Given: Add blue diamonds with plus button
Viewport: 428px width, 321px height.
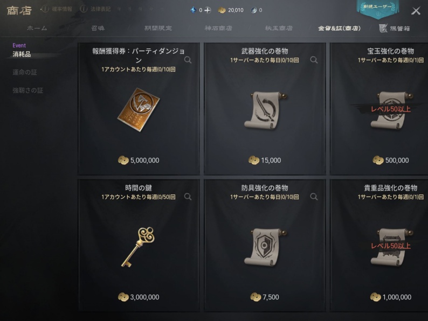Looking at the screenshot, I should coord(208,10).
